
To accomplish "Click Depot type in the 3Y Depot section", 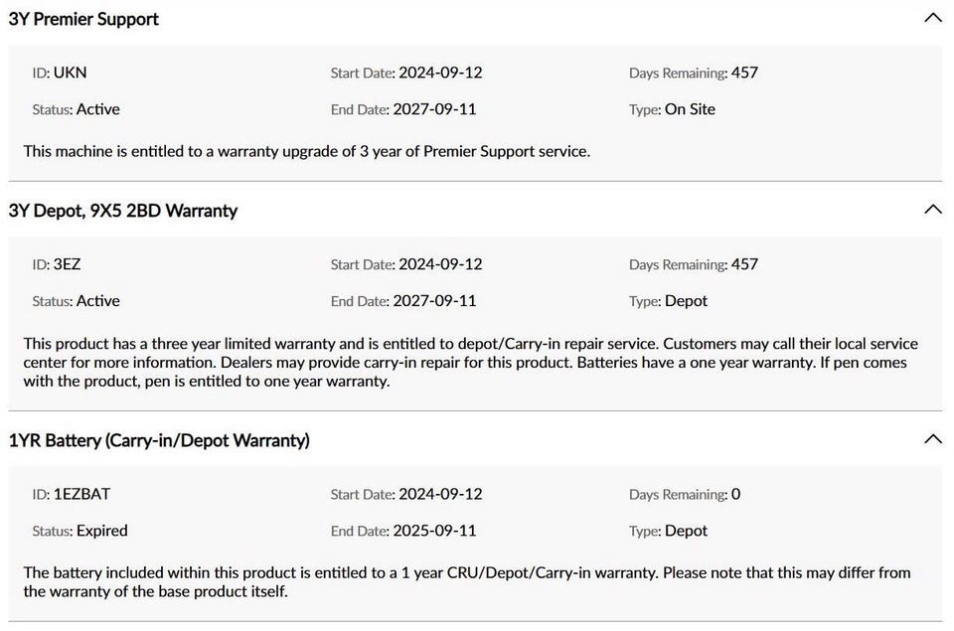I will click(x=687, y=301).
